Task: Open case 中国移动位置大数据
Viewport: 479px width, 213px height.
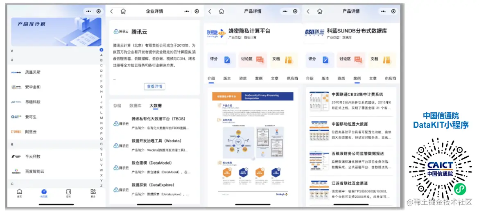Action: (x=351, y=131)
